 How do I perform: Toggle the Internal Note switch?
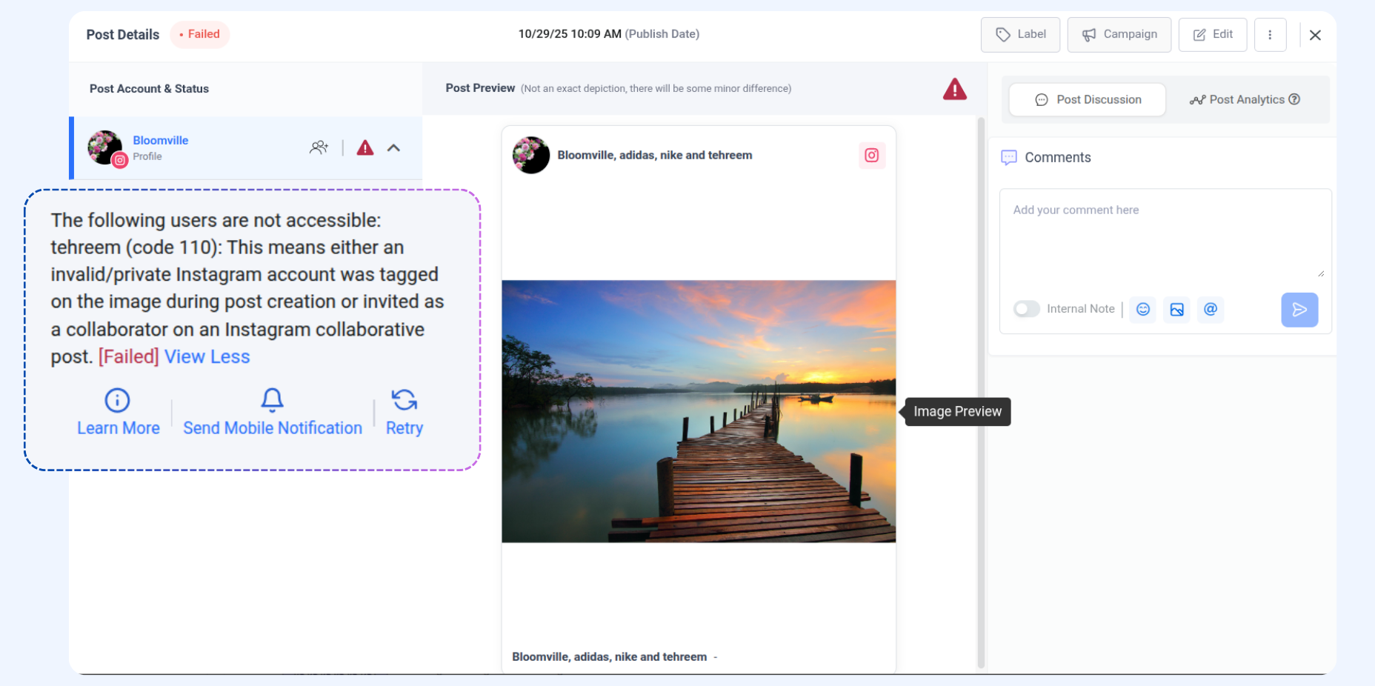1027,309
